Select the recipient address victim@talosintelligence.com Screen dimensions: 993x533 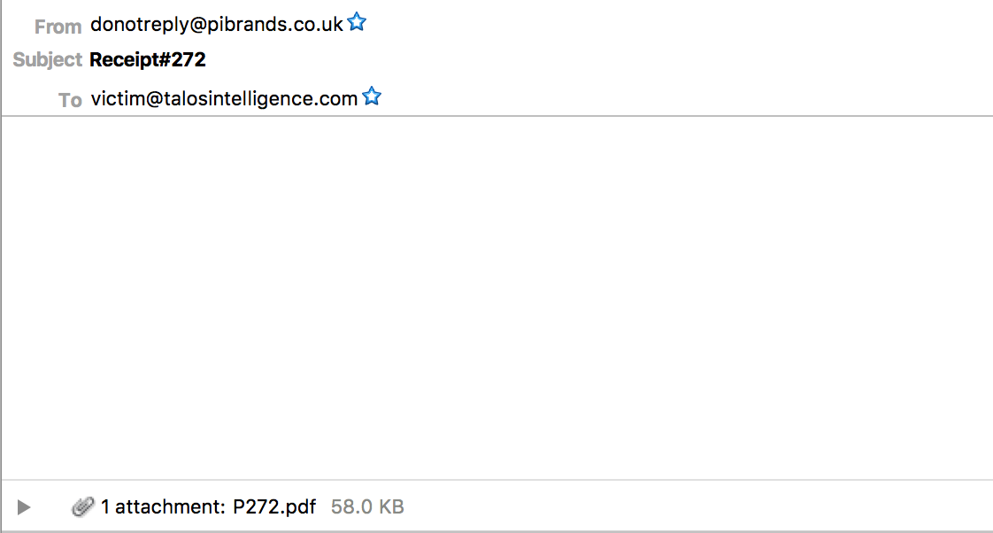224,99
